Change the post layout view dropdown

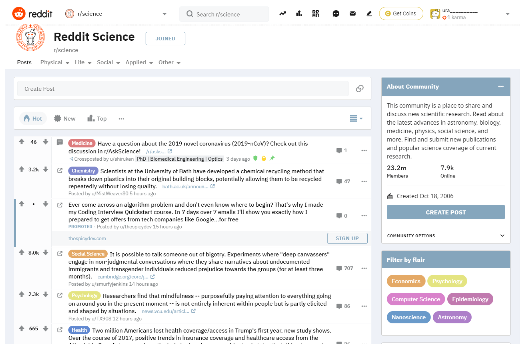click(x=356, y=118)
